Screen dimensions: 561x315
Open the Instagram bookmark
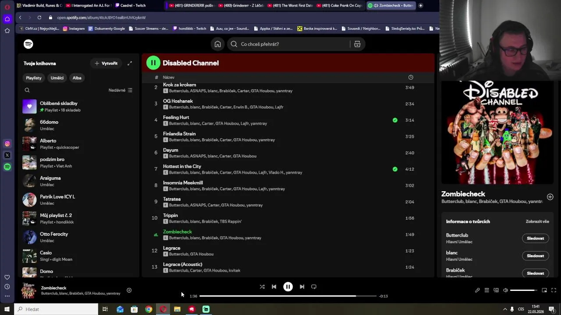74,28
